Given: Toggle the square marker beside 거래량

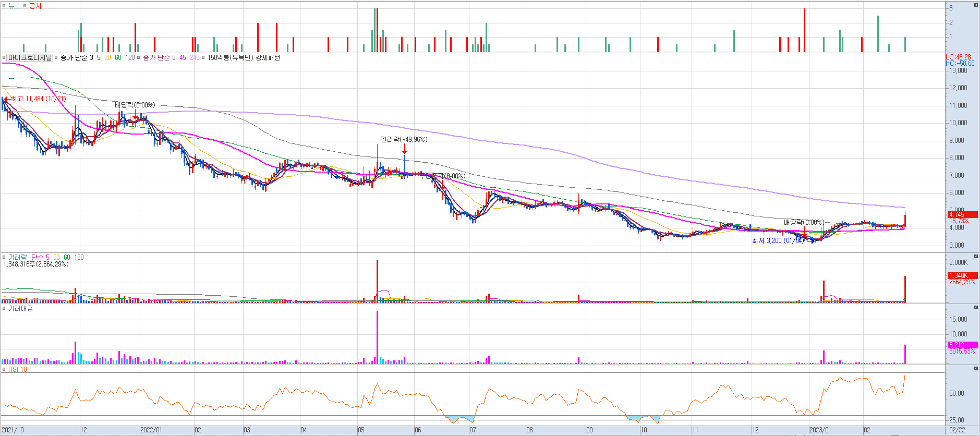Looking at the screenshot, I should tap(4, 257).
